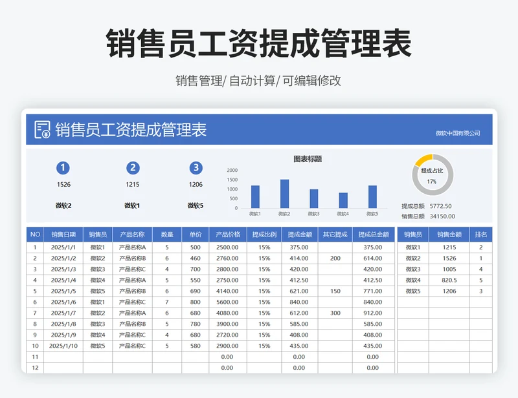Viewport: 518px width, 398px height.
Task: Select the 150 other-commission cell
Action: tap(335, 291)
